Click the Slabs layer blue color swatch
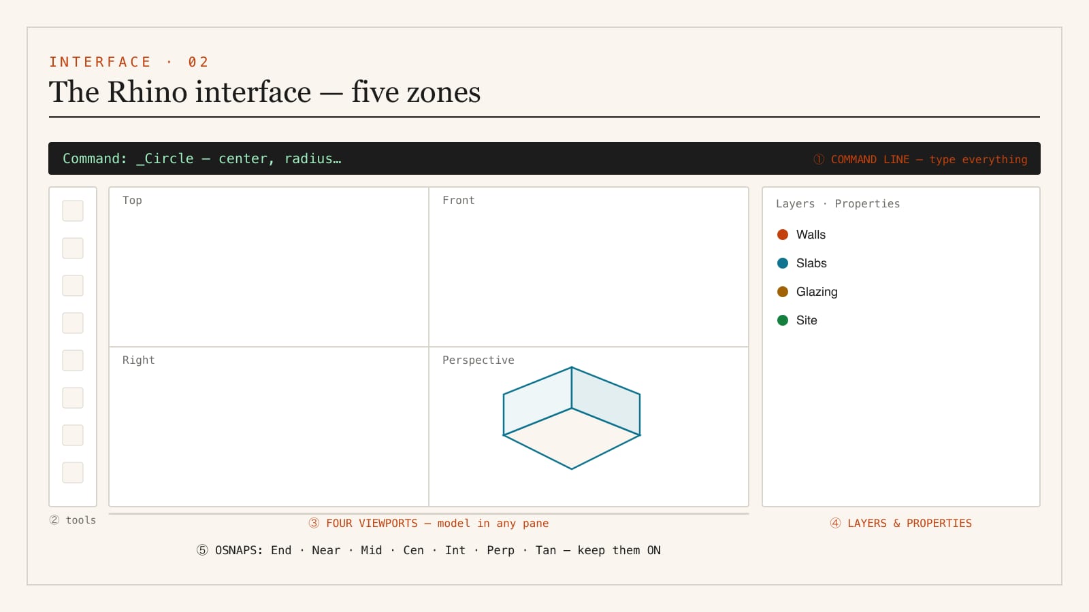This screenshot has height=612, width=1089. coord(783,263)
